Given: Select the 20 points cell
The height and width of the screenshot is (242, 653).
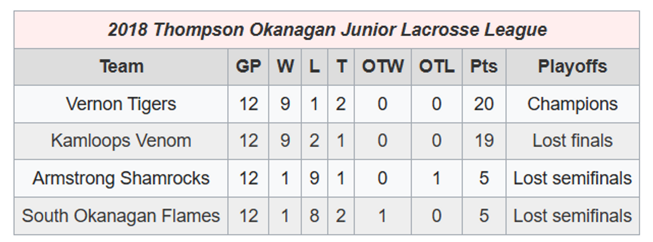Looking at the screenshot, I should pos(484,104).
